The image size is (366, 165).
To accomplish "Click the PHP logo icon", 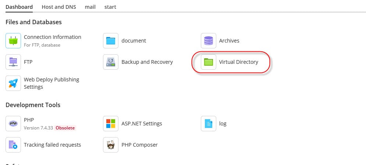I will tap(13, 124).
